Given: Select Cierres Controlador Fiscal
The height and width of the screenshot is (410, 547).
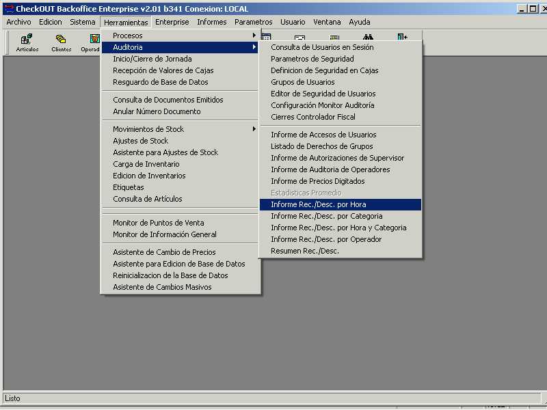Looking at the screenshot, I should click(x=341, y=117).
